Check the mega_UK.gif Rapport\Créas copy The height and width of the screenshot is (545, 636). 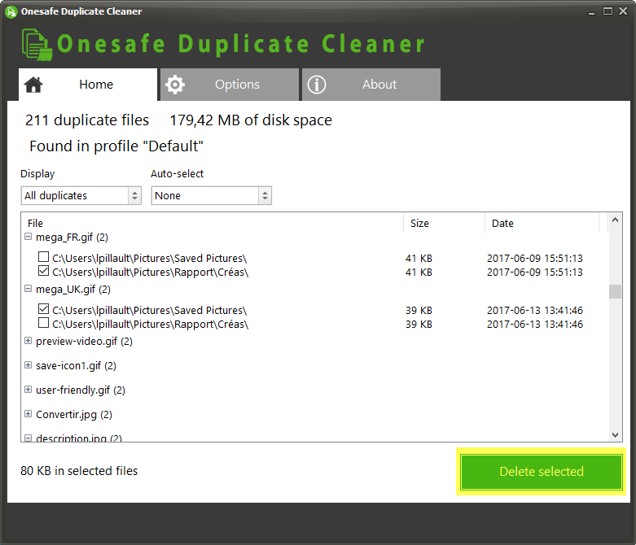point(43,323)
